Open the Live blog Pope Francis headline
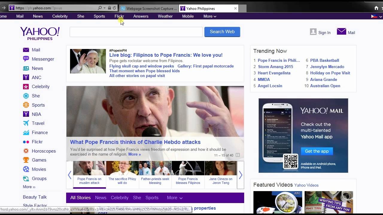The width and height of the screenshot is (383, 215). (166, 55)
